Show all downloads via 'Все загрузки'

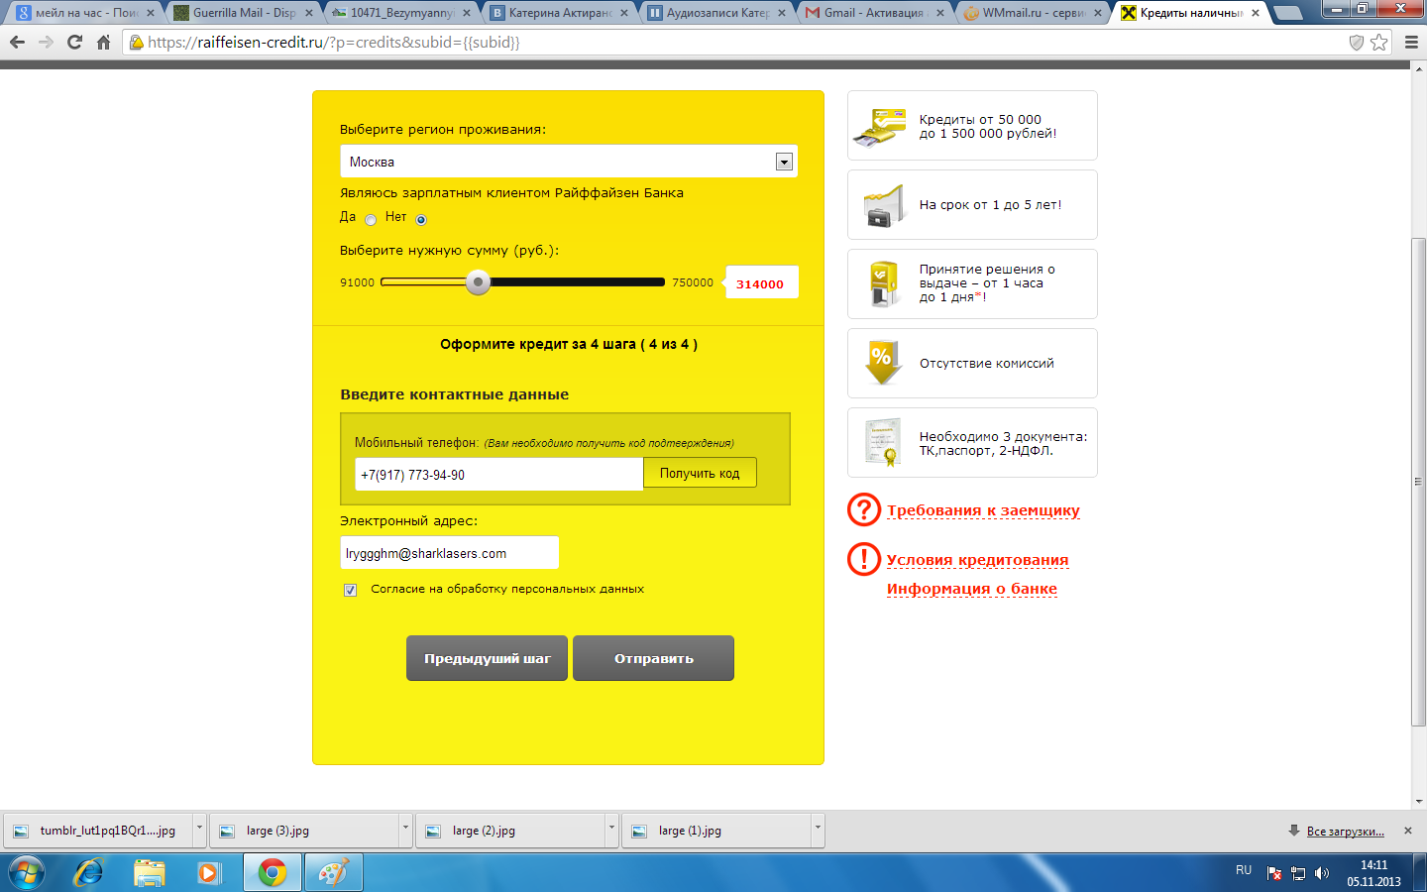click(x=1345, y=831)
